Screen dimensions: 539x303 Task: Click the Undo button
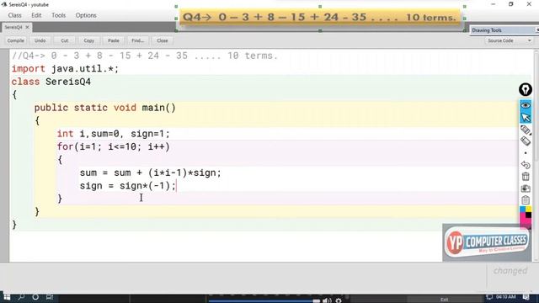tap(40, 40)
